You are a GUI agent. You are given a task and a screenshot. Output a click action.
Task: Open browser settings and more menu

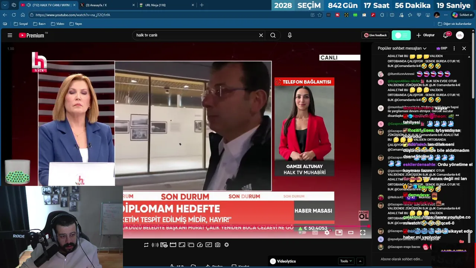tap(446, 15)
